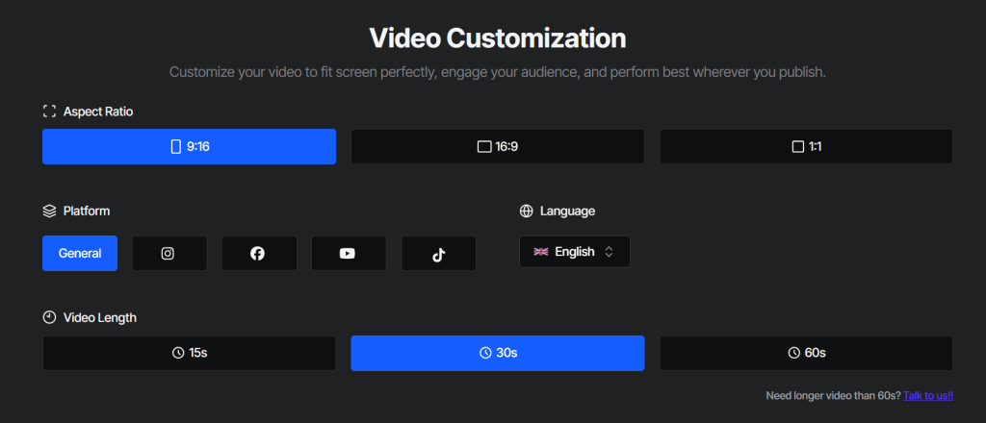986x423 pixels.
Task: Select the TikTok platform icon
Action: click(x=438, y=254)
